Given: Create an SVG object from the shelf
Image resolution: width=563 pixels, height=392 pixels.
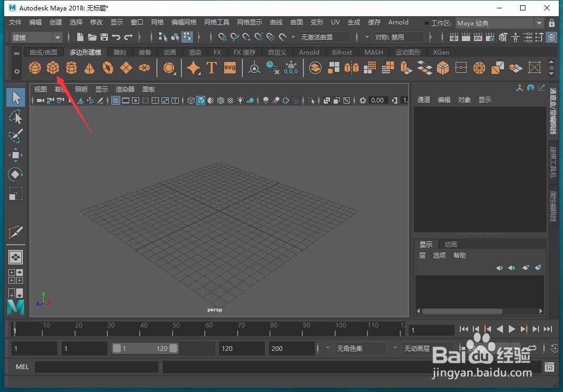Looking at the screenshot, I should [x=229, y=68].
